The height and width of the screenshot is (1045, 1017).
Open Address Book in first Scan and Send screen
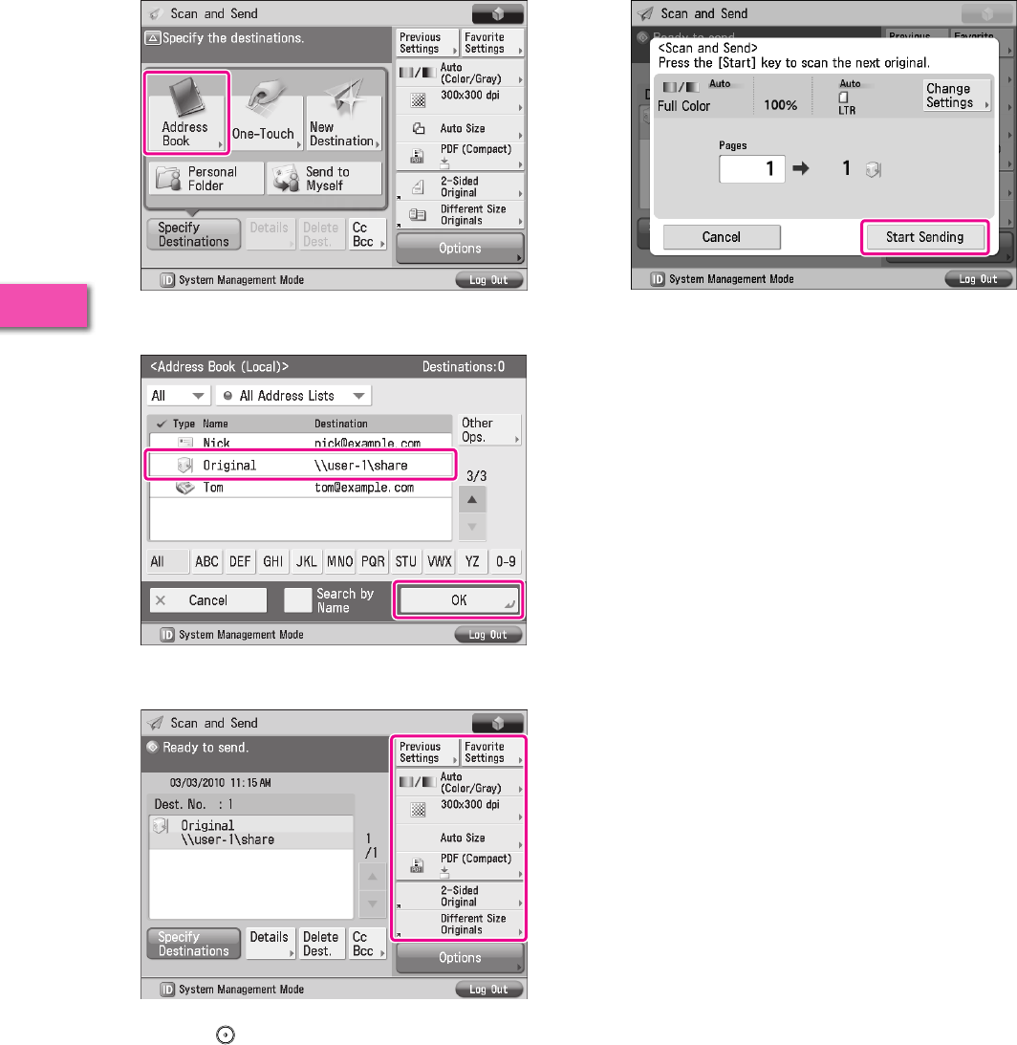click(x=187, y=113)
